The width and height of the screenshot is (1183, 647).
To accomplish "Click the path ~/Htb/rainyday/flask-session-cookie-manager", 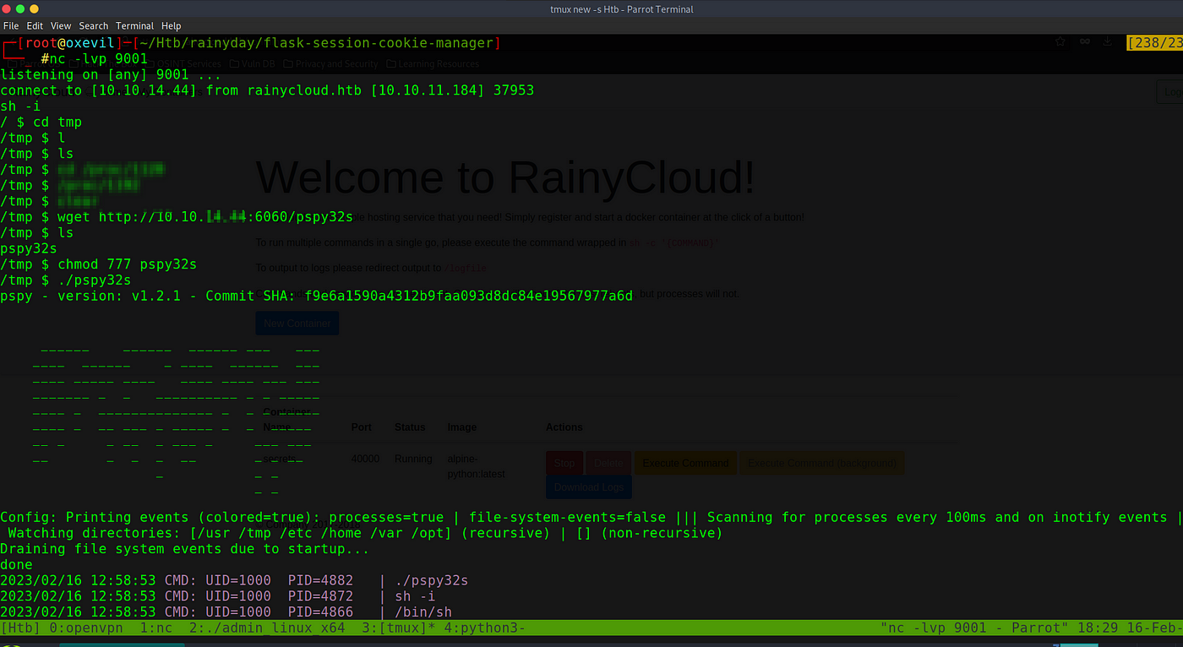I will (x=316, y=43).
